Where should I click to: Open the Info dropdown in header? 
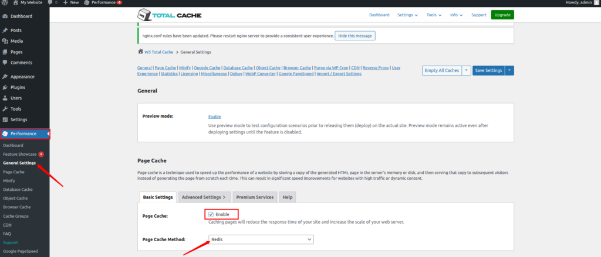457,15
